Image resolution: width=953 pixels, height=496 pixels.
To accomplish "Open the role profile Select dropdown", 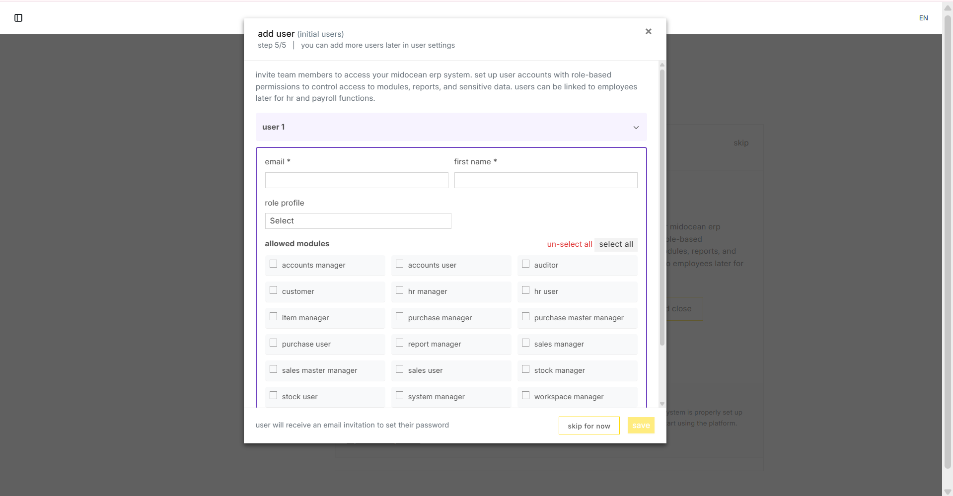I will (x=358, y=220).
